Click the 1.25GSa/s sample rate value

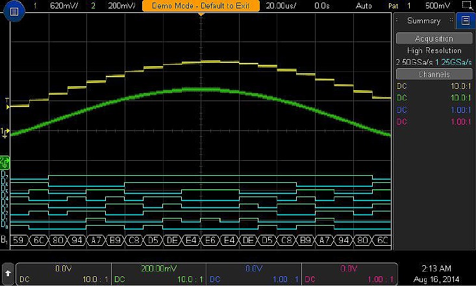453,62
